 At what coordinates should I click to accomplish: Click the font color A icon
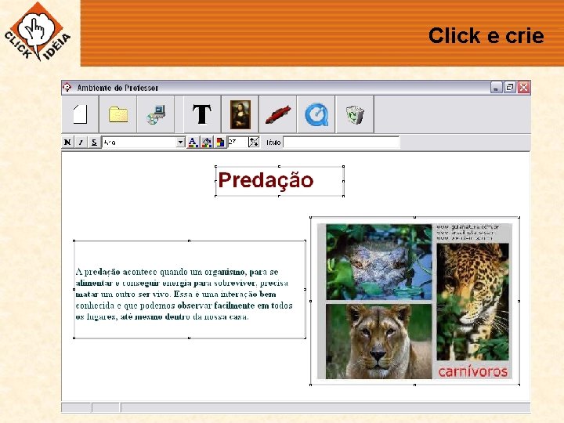[193, 142]
